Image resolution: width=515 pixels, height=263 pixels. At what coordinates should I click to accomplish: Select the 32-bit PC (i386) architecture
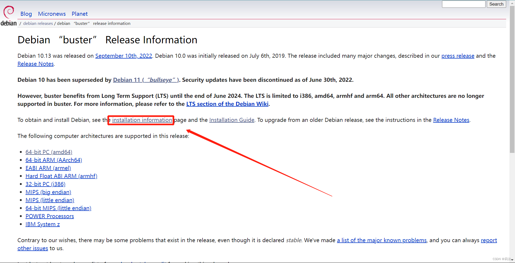[45, 184]
